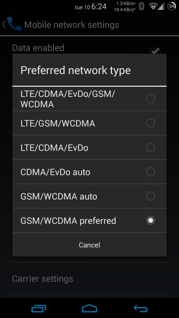179x318 pixels.
Task: Tap the network speed indicator in status bar
Action: coord(125,7)
